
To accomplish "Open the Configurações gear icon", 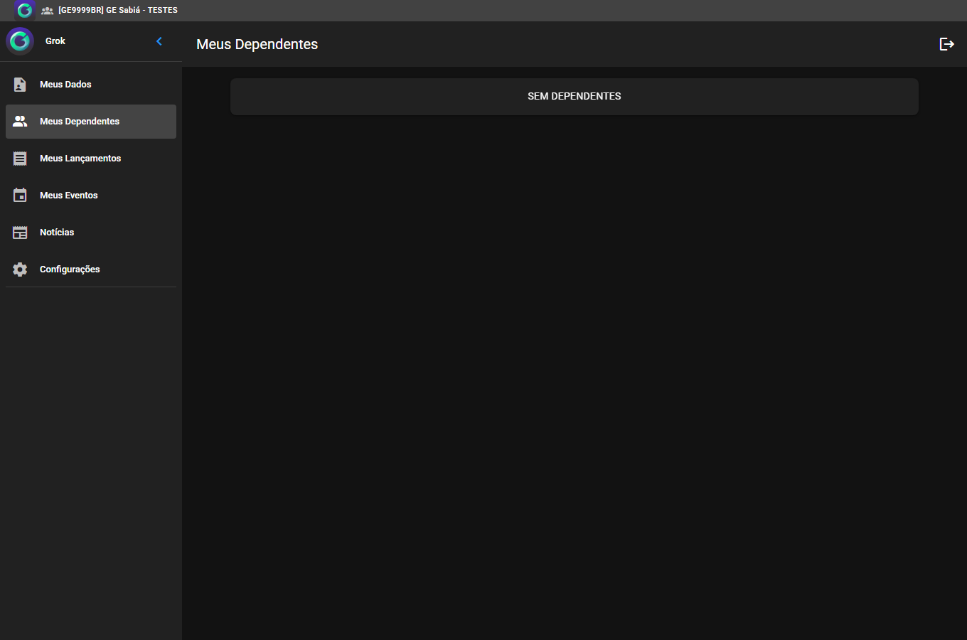I will point(20,270).
